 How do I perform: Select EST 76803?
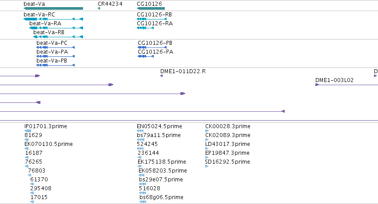[x=29, y=175]
